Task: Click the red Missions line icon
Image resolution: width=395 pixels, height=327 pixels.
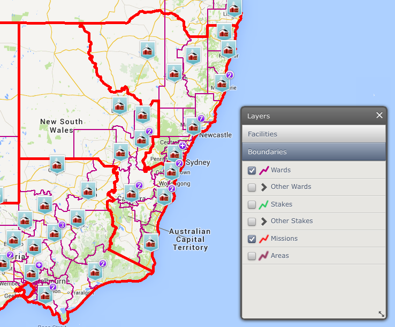Action: pyautogui.click(x=264, y=239)
